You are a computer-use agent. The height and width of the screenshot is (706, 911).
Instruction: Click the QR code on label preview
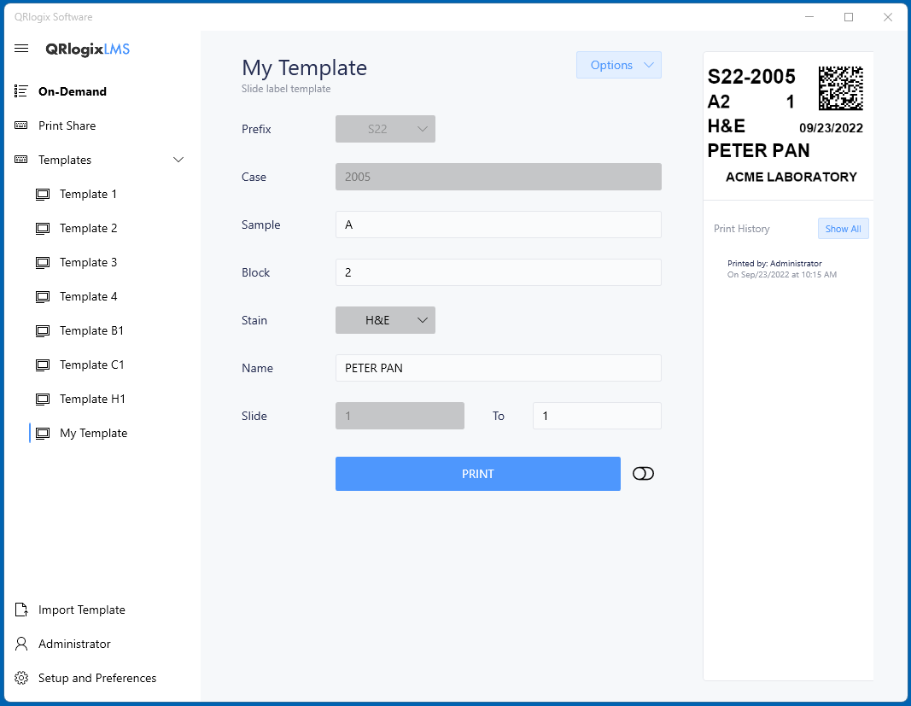pyautogui.click(x=841, y=88)
